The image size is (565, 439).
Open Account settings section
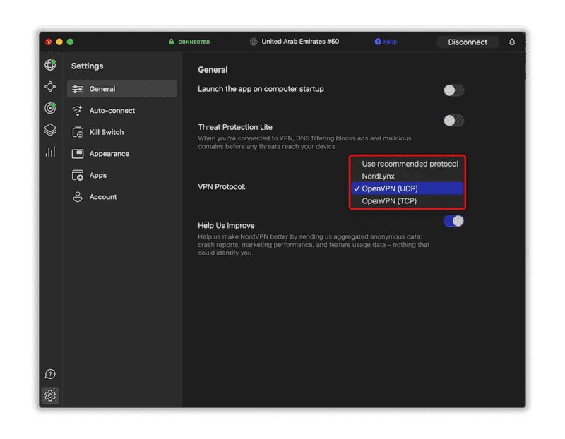[121, 197]
